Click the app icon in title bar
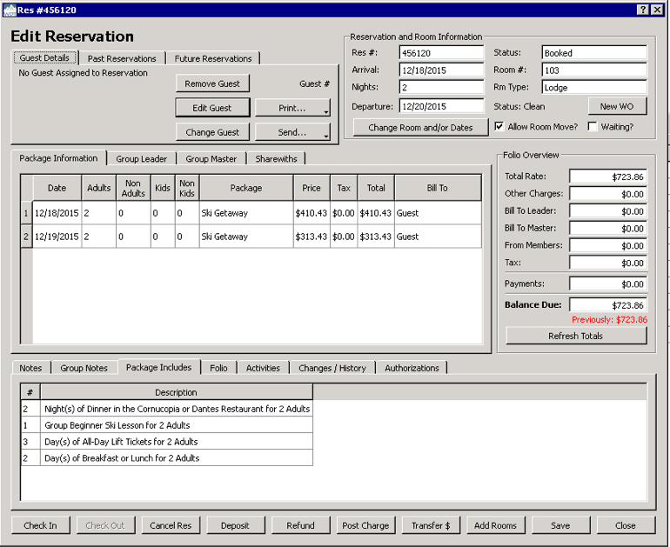670x547 pixels. (x=10, y=10)
